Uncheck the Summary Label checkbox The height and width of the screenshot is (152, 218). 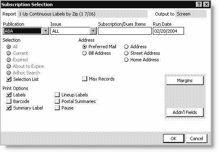pos(9,108)
